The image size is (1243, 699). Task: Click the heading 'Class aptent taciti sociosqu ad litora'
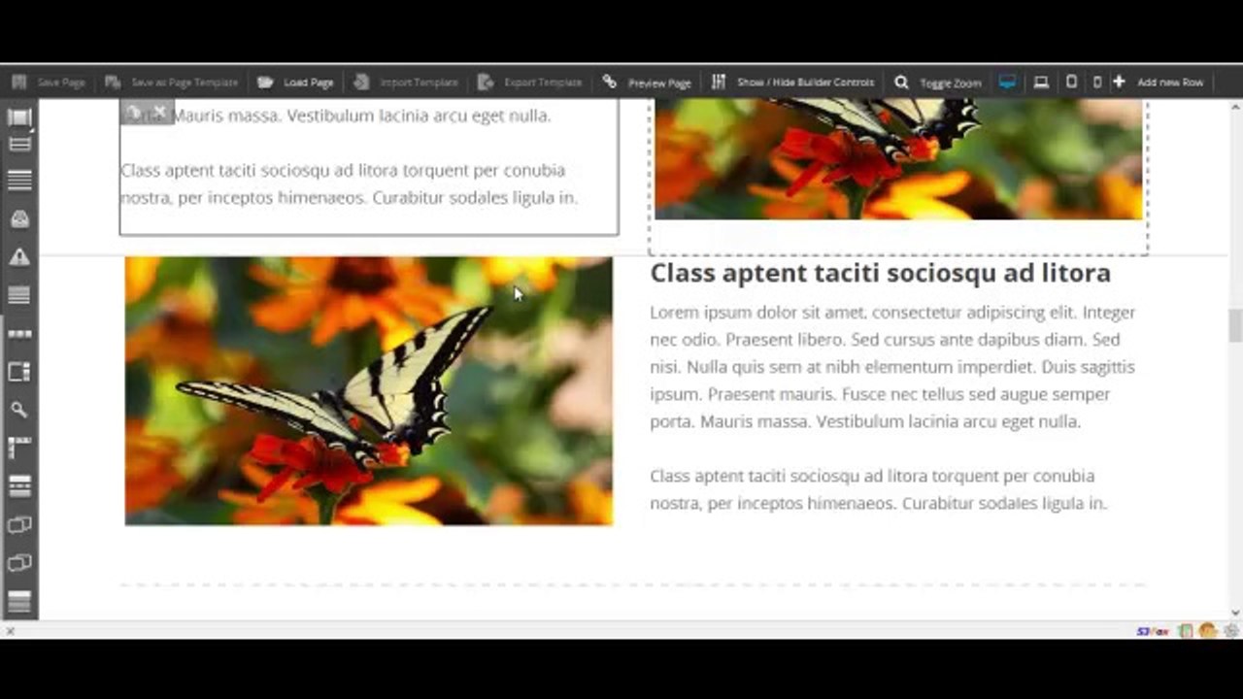click(880, 273)
